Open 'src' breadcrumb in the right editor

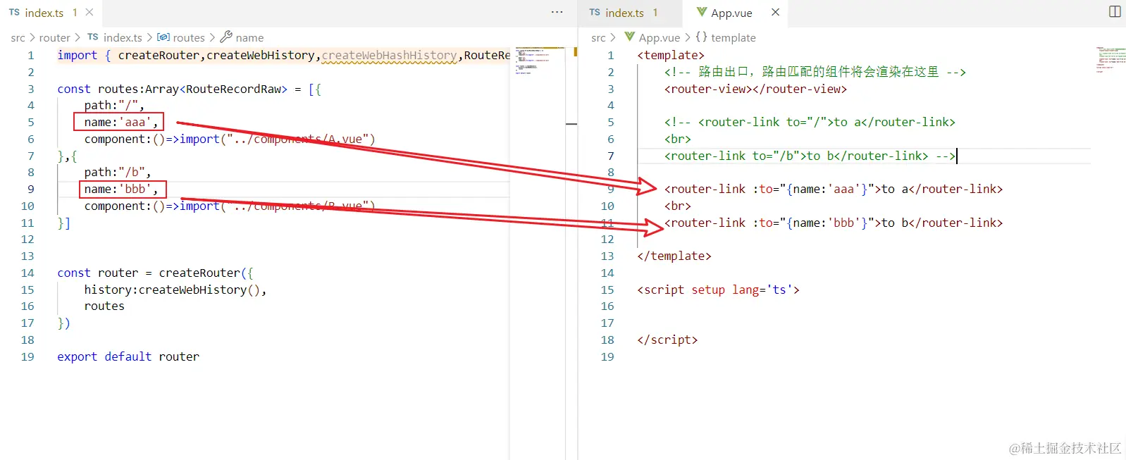coord(598,38)
